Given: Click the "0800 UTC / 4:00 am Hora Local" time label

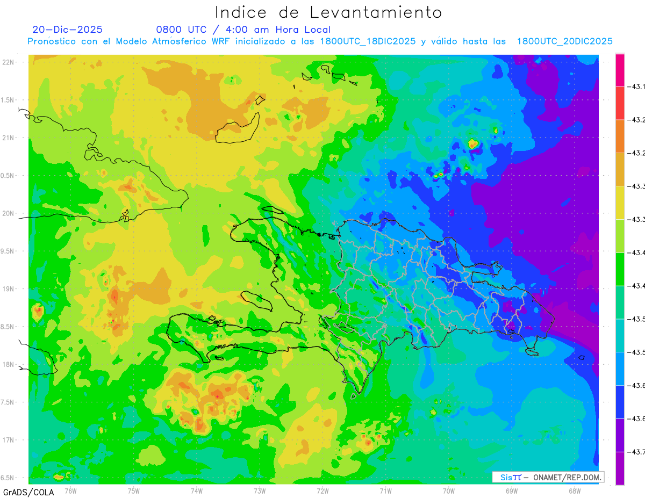Looking at the screenshot, I should [x=243, y=30].
